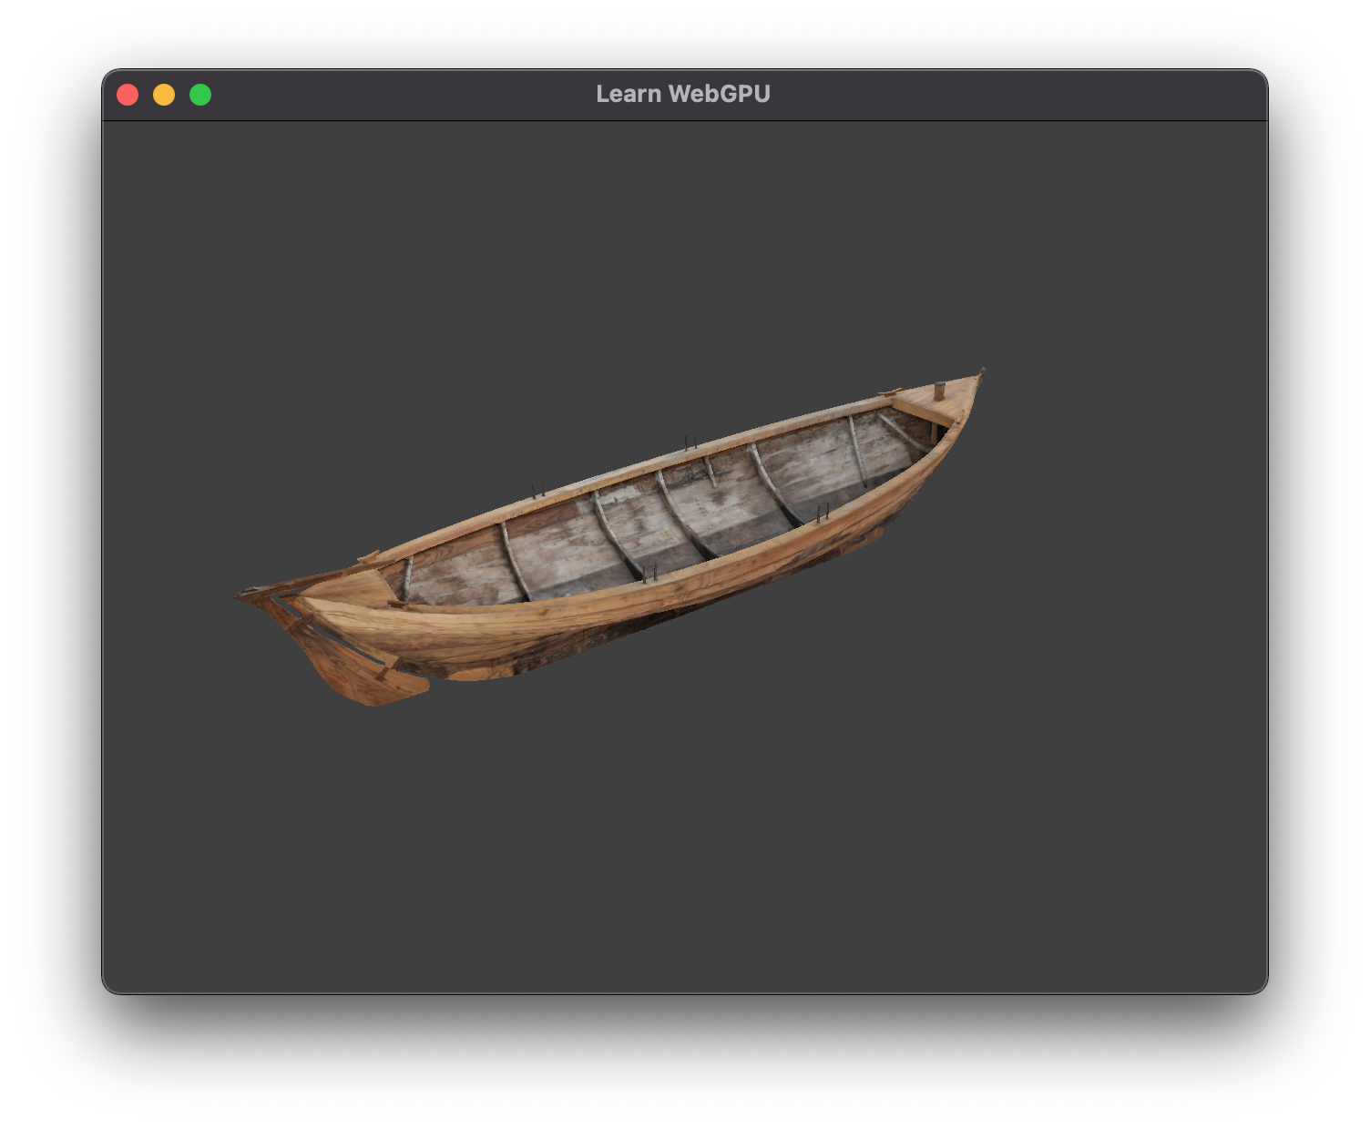Click the Learn WebGPU title text
This screenshot has width=1370, height=1129.
683,93
